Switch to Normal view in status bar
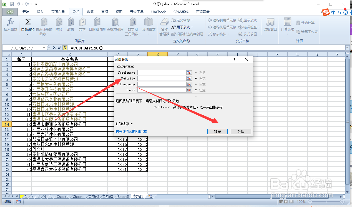This screenshot has height=207, width=352. click(x=281, y=202)
